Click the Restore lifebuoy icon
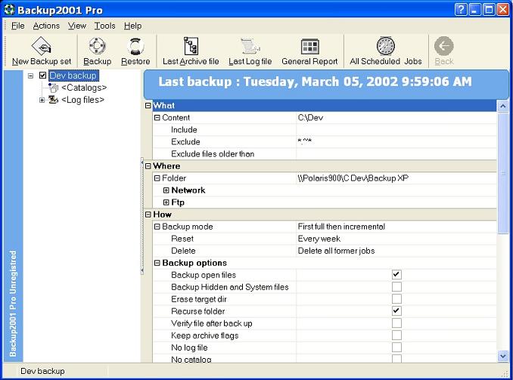The image size is (513, 380). tap(135, 46)
